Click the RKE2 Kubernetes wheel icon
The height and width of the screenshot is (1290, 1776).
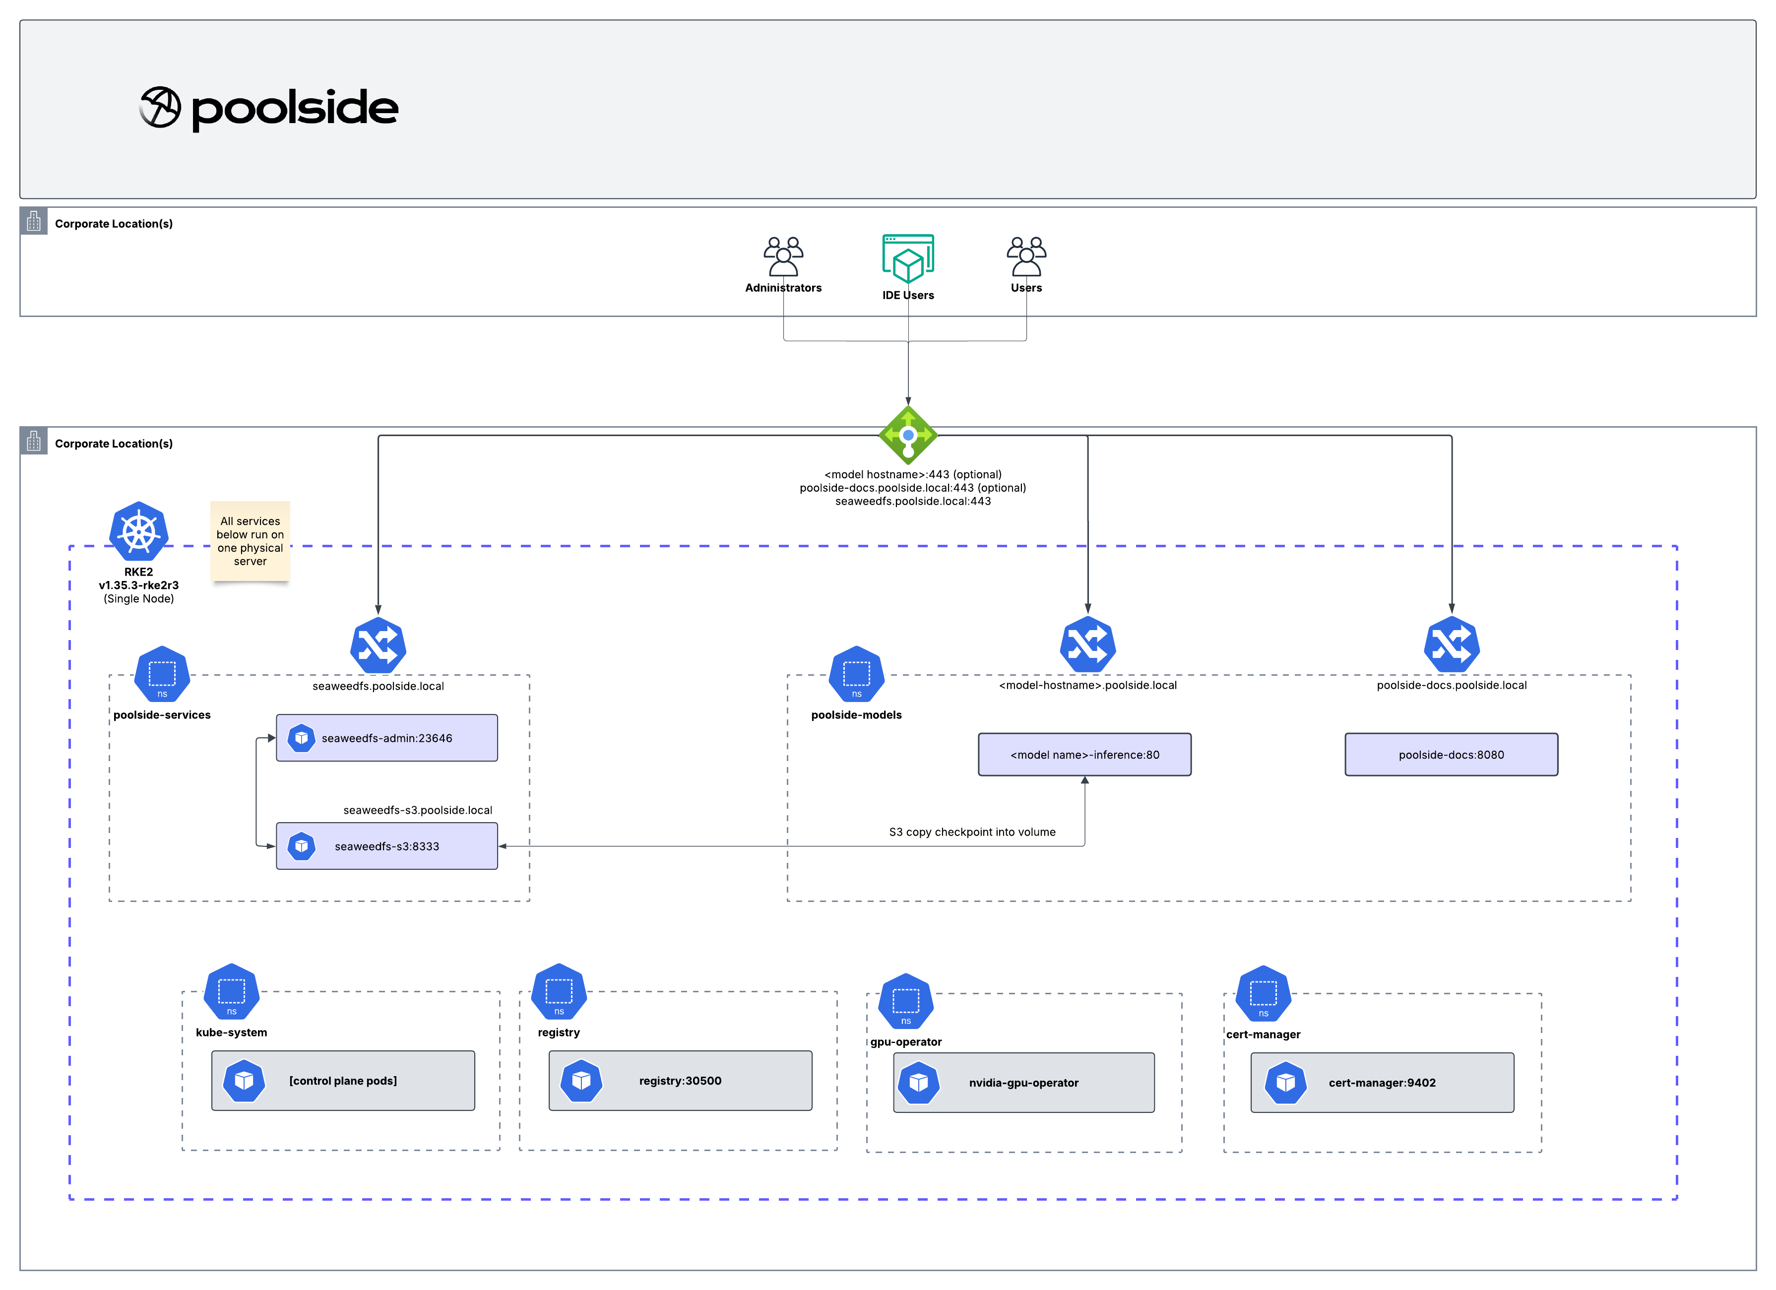coord(138,532)
